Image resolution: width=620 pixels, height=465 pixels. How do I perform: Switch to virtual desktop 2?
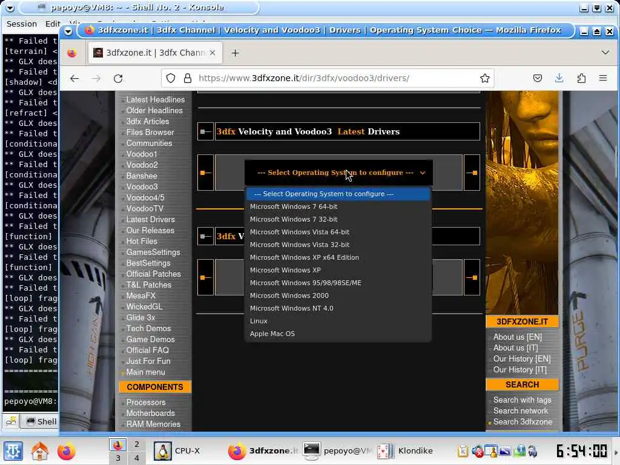(136, 444)
